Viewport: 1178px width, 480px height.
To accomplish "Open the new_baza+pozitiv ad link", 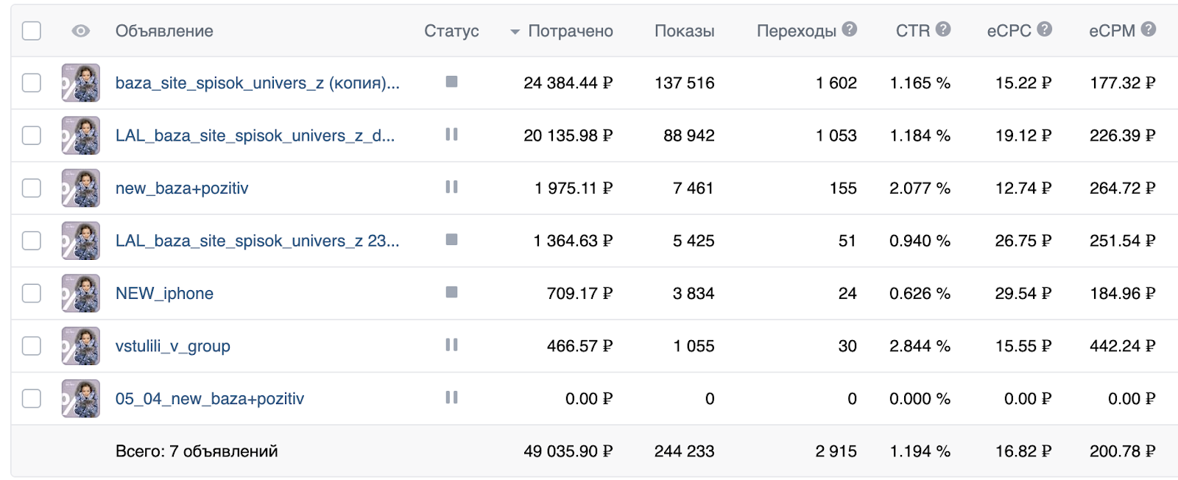I will (x=182, y=188).
